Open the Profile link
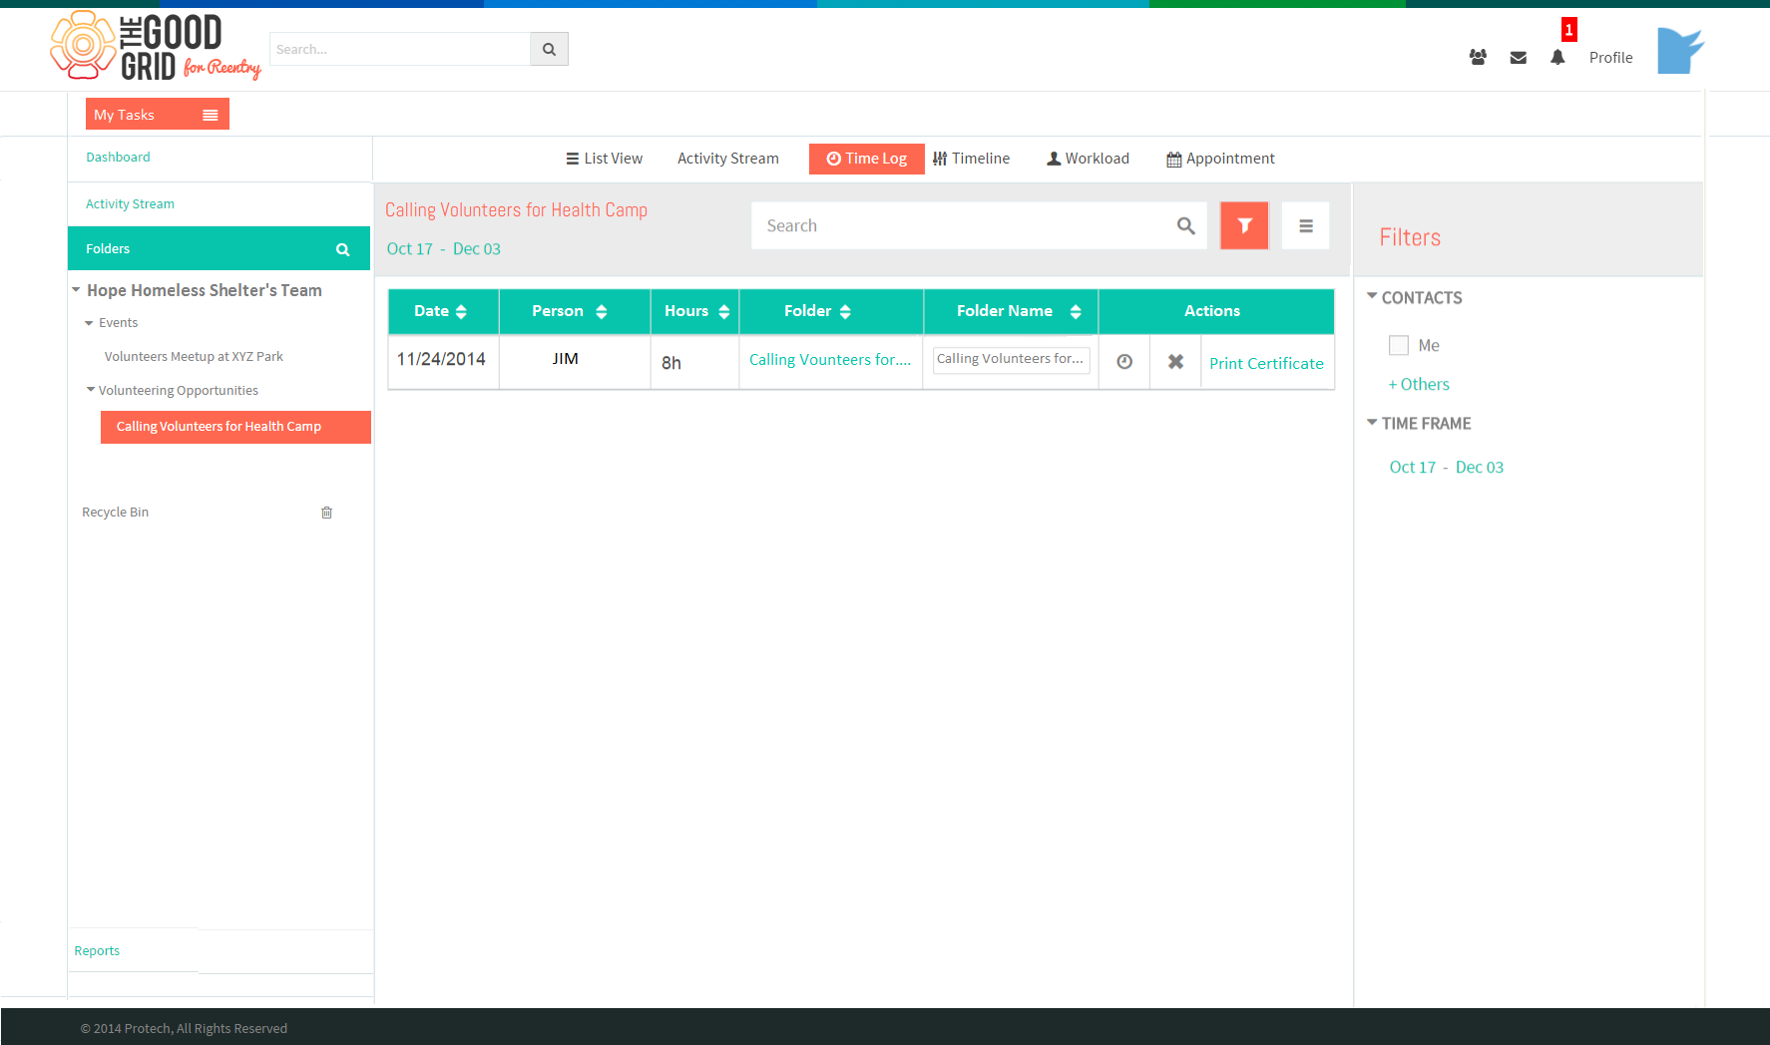1770x1045 pixels. (x=1610, y=58)
